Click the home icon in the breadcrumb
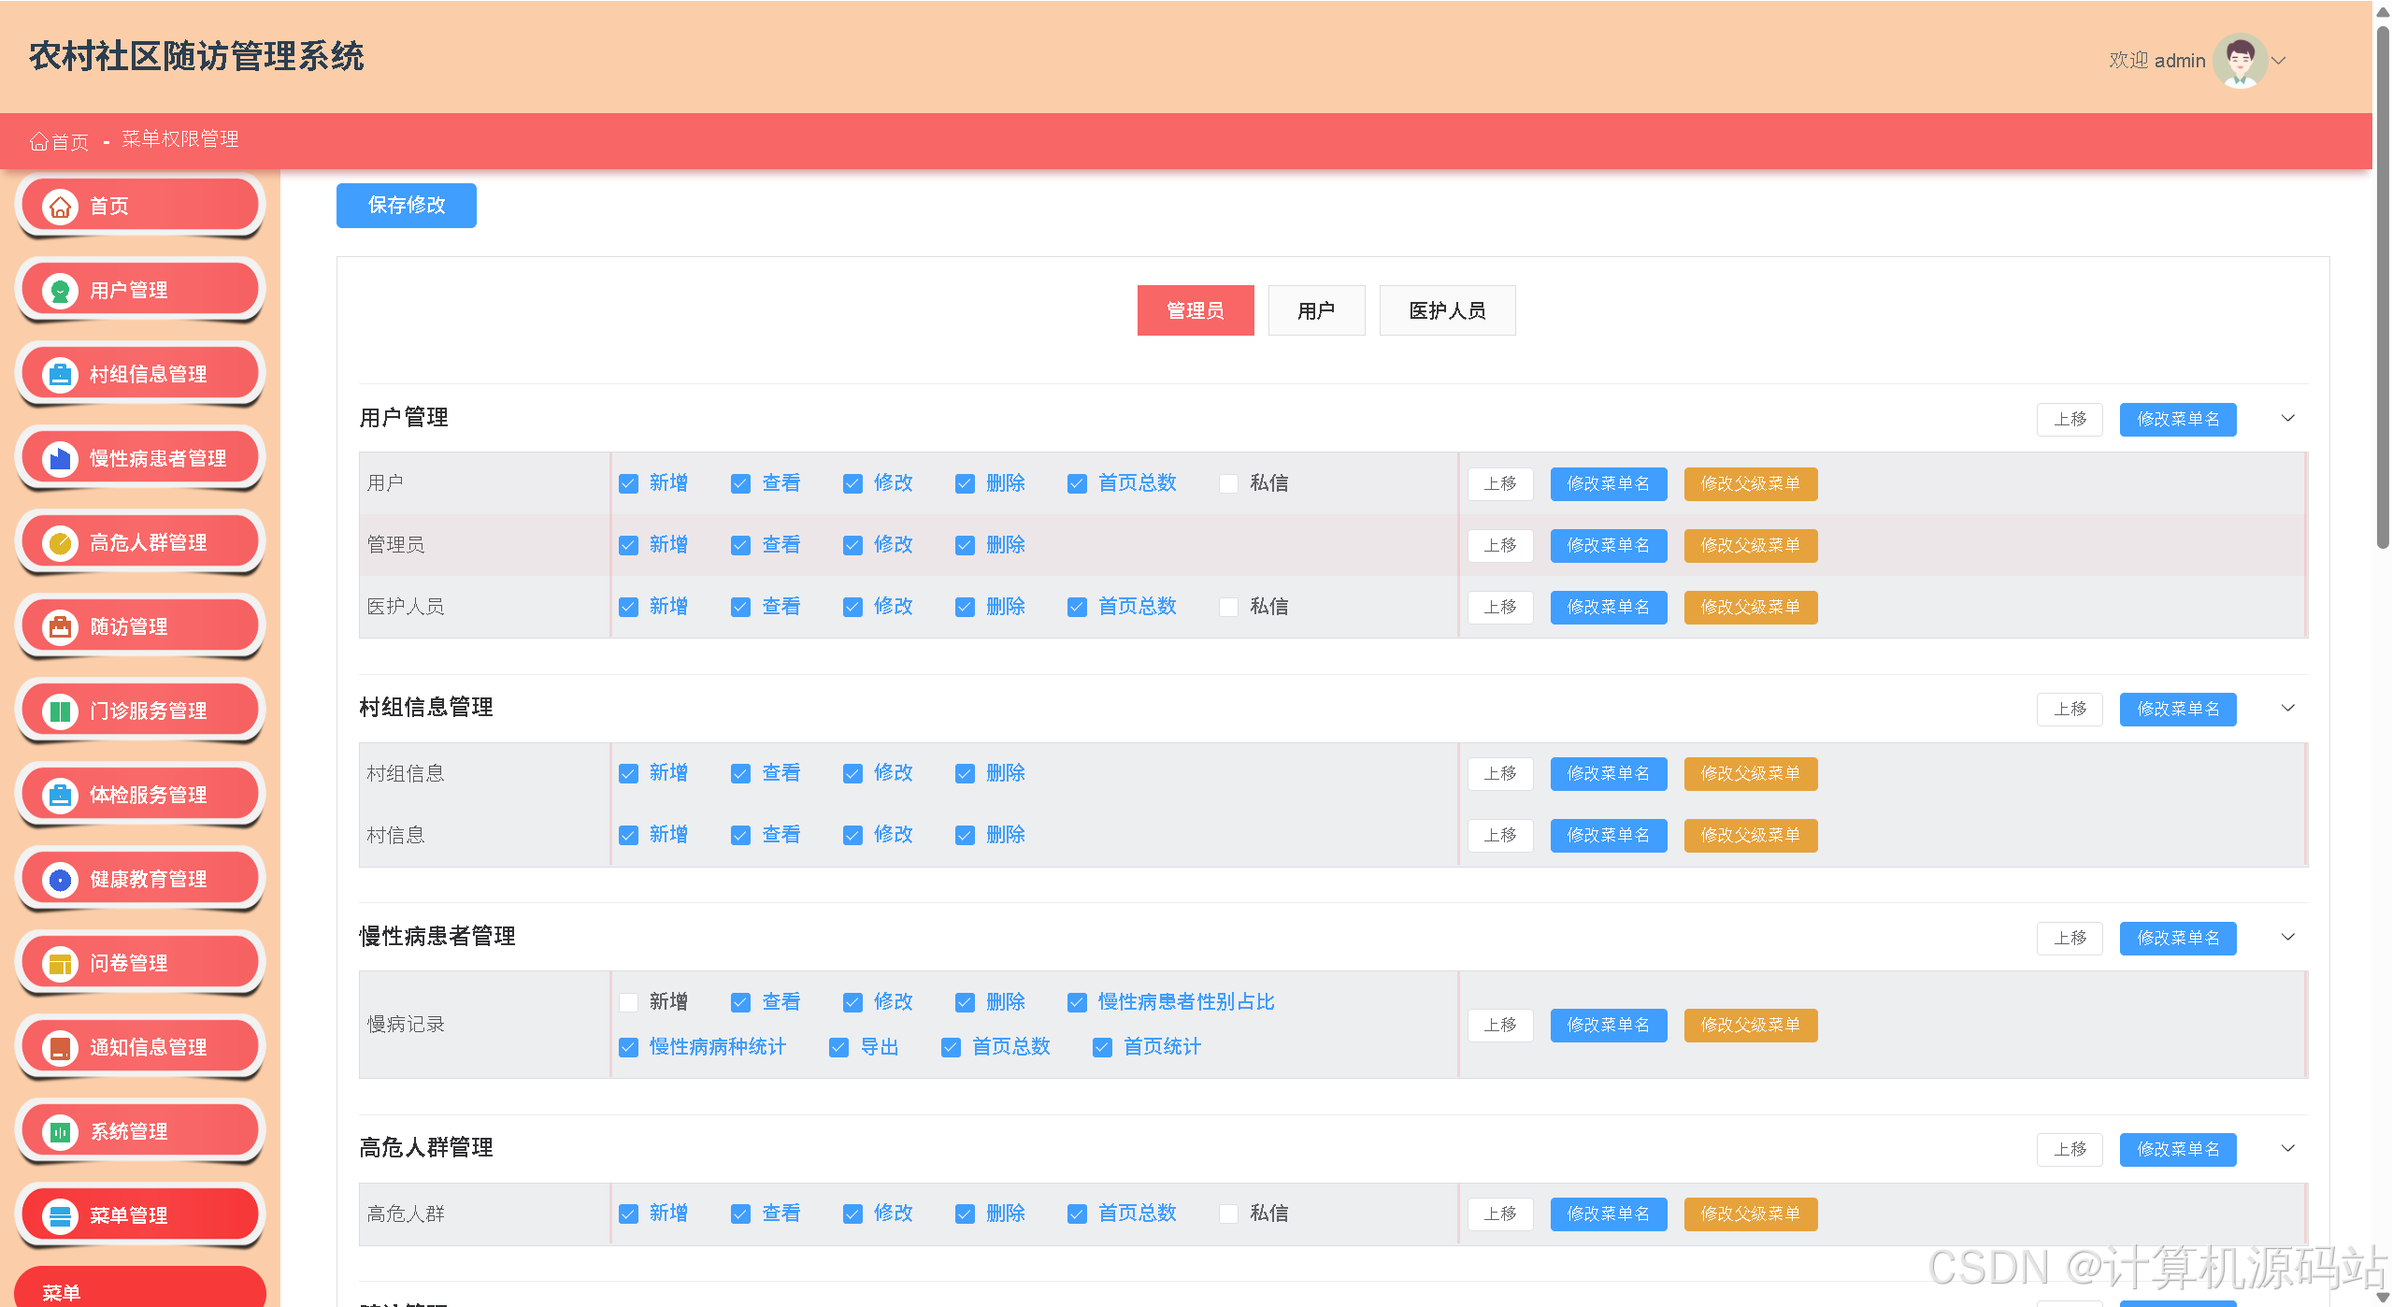 [x=38, y=141]
